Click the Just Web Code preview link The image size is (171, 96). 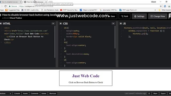click(86, 76)
